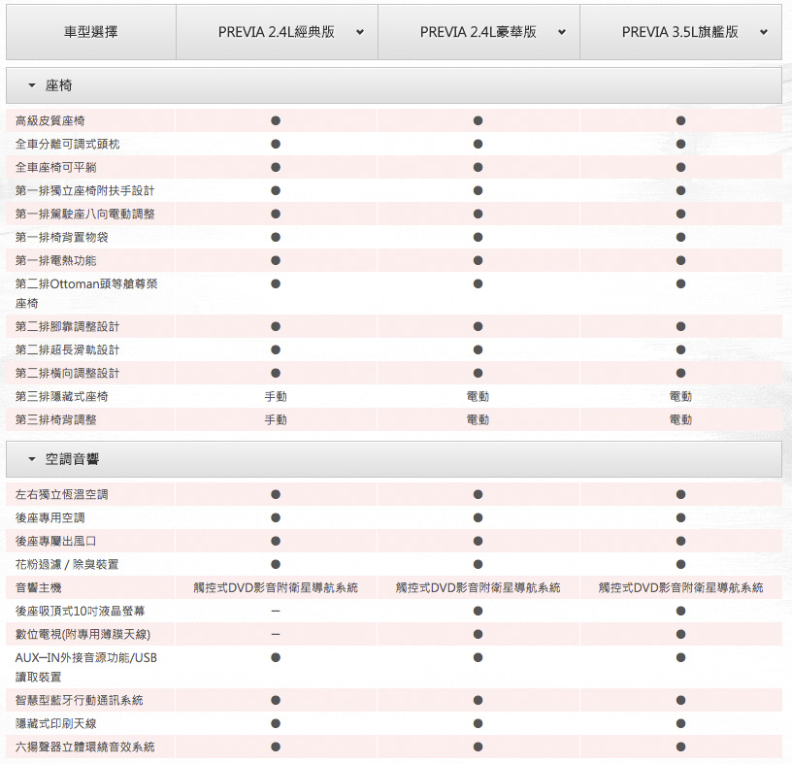Select the 音響主機 row label

(39, 587)
